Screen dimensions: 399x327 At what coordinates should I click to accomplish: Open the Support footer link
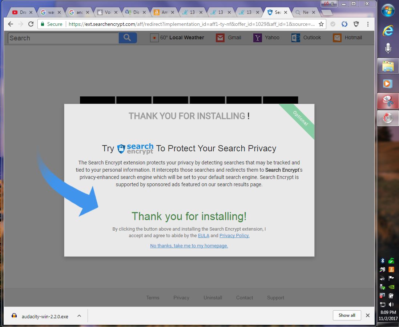[275, 298]
